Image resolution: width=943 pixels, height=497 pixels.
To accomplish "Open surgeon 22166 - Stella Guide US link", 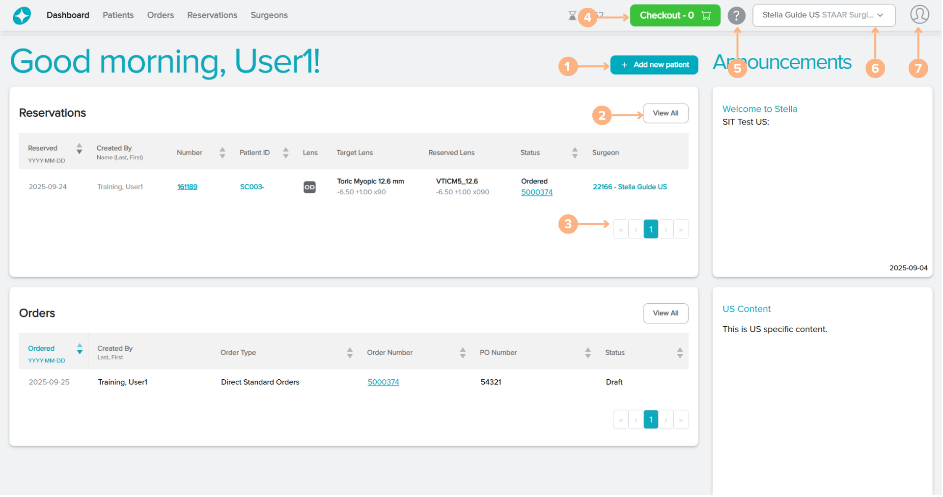I will click(629, 187).
